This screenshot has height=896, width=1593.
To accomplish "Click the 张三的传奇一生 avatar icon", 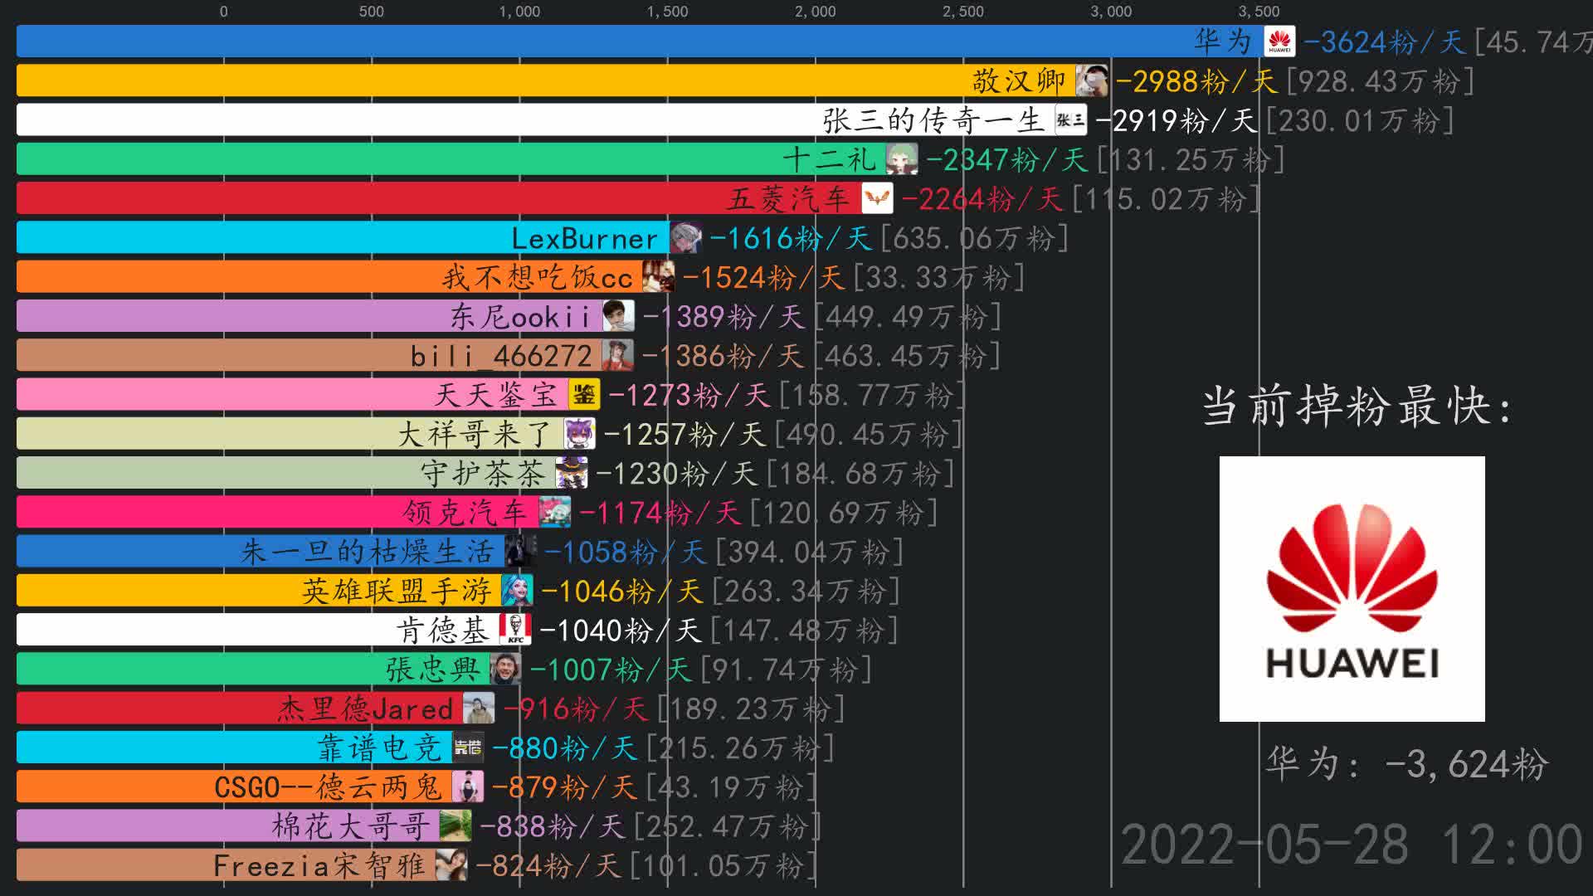I will coord(1070,120).
